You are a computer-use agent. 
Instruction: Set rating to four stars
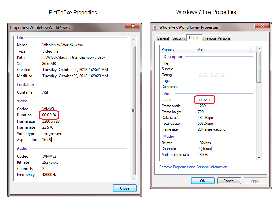(217, 75)
